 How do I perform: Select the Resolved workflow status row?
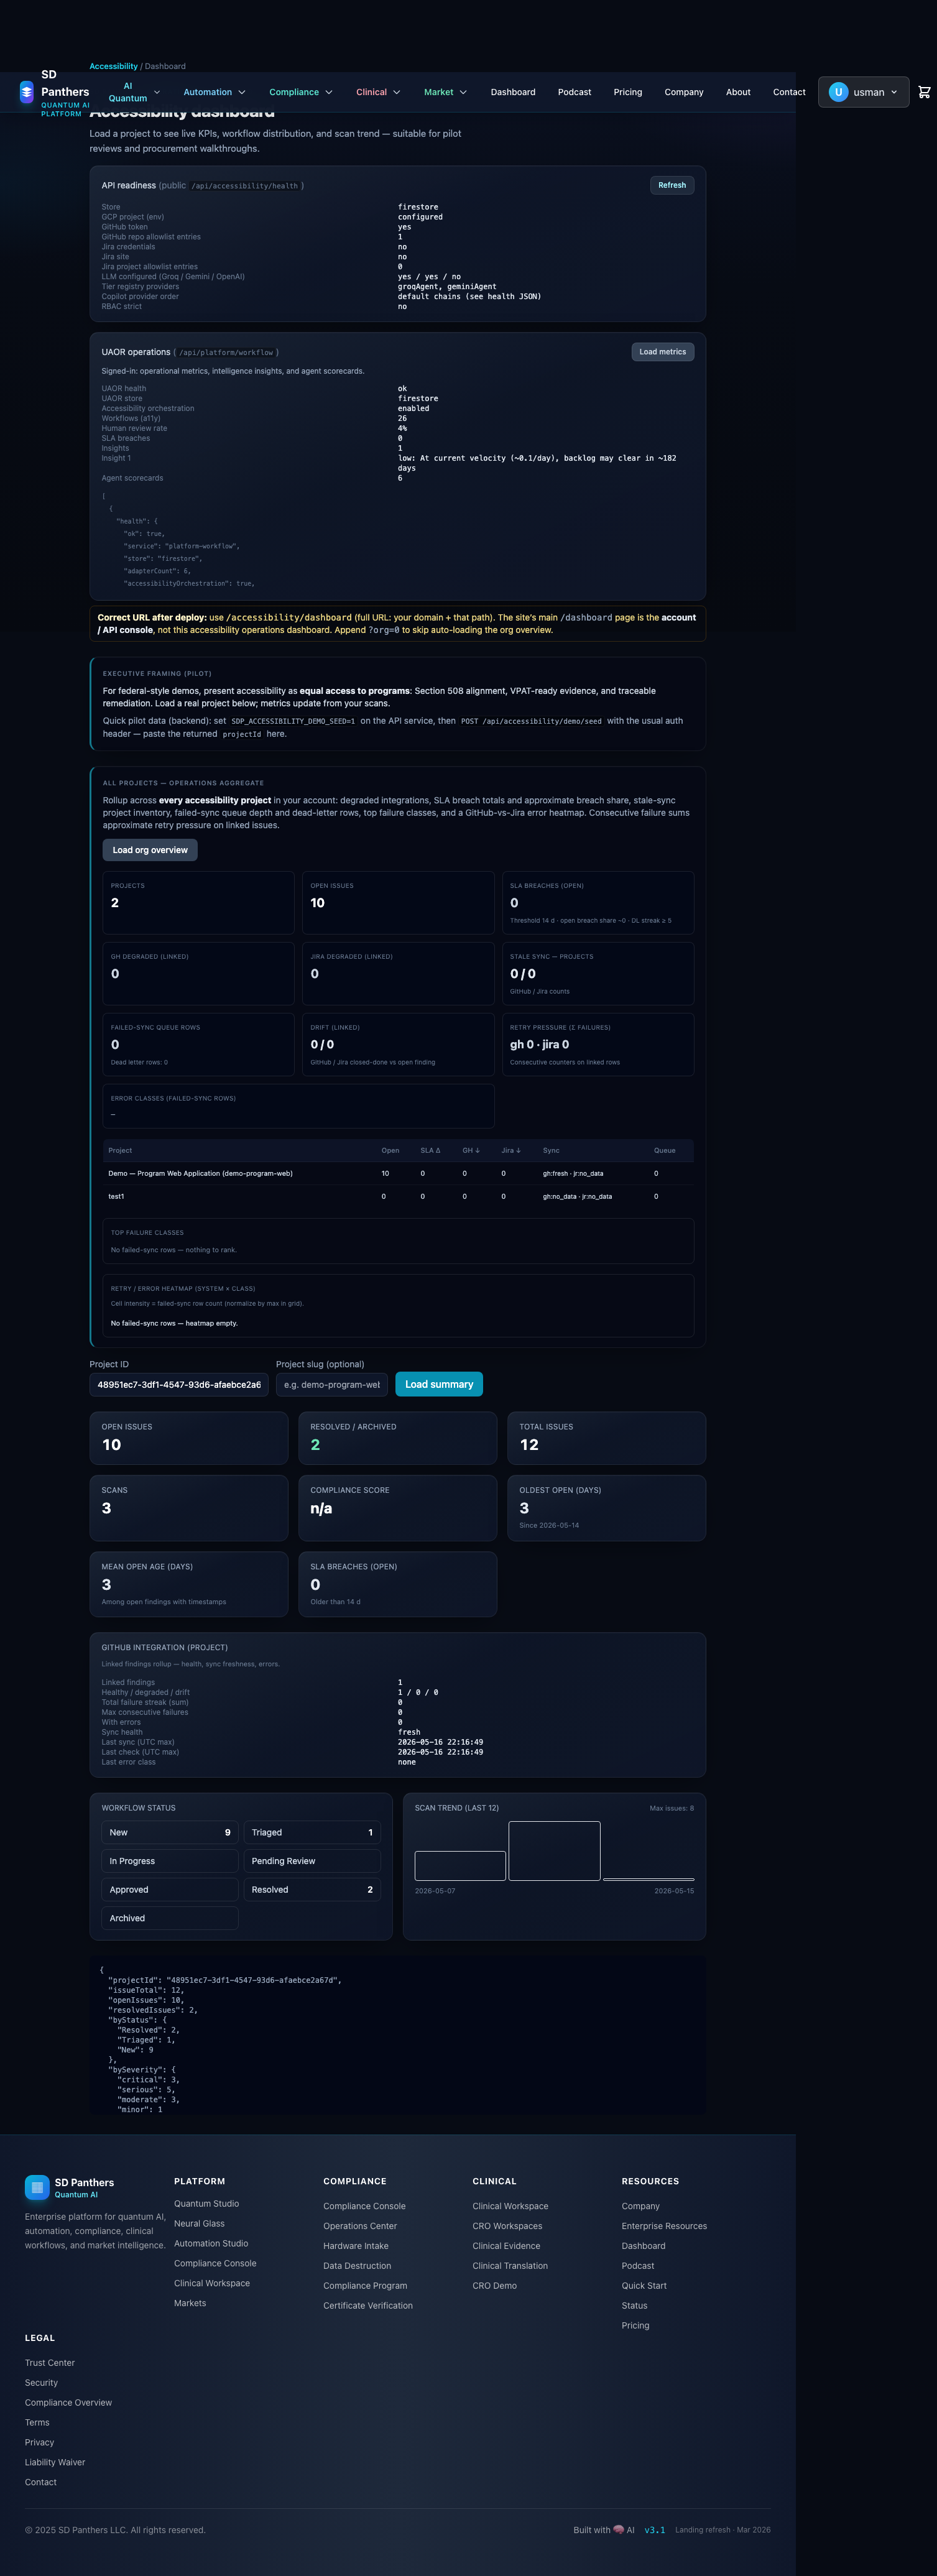(x=312, y=1889)
